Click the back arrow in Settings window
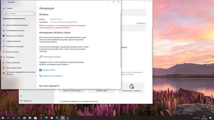 point(3,2)
